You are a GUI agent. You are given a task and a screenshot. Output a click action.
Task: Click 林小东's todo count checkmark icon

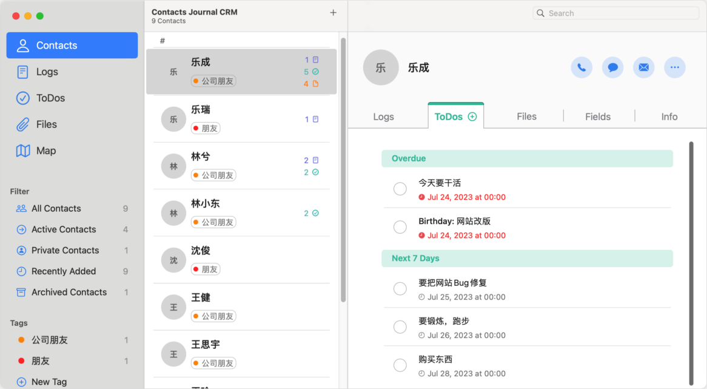316,213
